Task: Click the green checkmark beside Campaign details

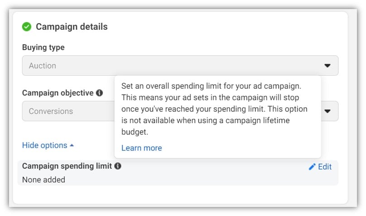Action: [x=27, y=27]
